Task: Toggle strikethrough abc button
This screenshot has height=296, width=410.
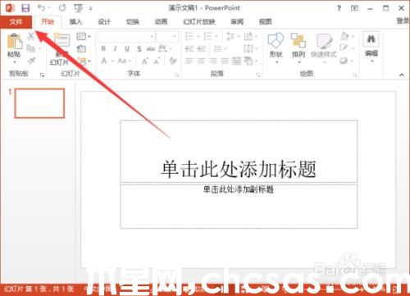Action: [151, 48]
